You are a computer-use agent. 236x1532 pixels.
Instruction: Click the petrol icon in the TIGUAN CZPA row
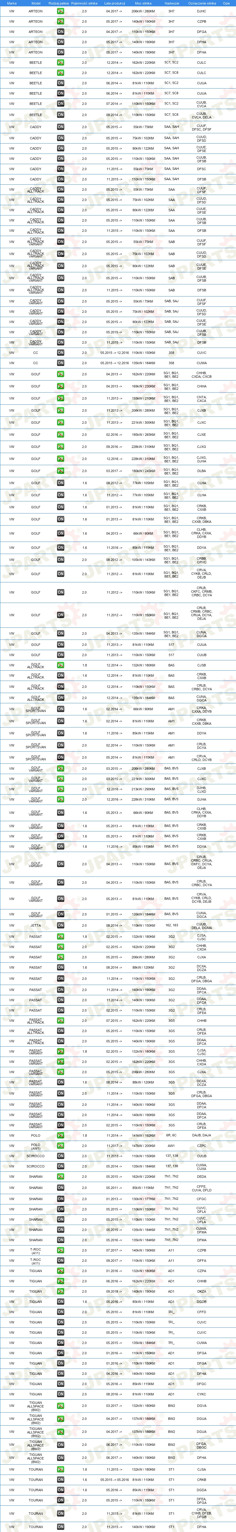(61, 1271)
